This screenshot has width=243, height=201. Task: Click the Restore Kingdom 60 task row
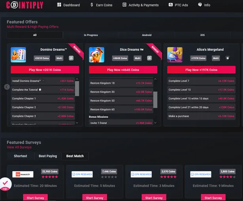pyautogui.click(x=121, y=109)
